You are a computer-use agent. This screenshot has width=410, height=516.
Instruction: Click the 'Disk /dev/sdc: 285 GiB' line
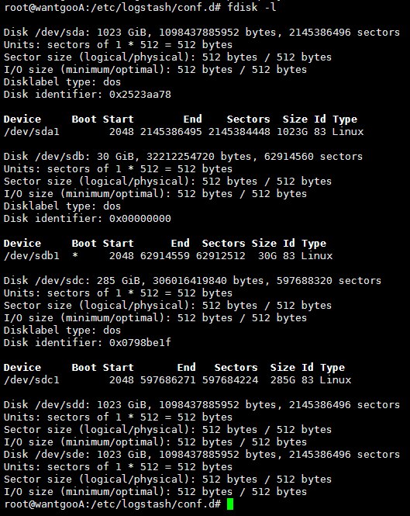[x=192, y=280]
